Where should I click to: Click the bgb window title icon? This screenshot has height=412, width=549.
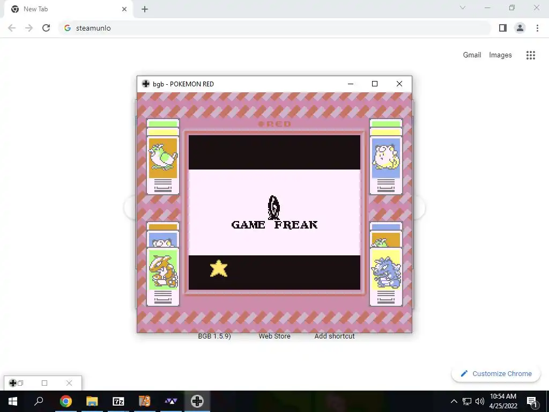[x=146, y=84]
